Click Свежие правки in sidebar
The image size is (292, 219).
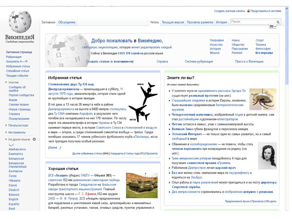(19, 104)
